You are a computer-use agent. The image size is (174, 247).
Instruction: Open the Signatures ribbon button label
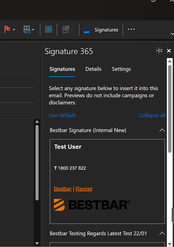tap(106, 30)
